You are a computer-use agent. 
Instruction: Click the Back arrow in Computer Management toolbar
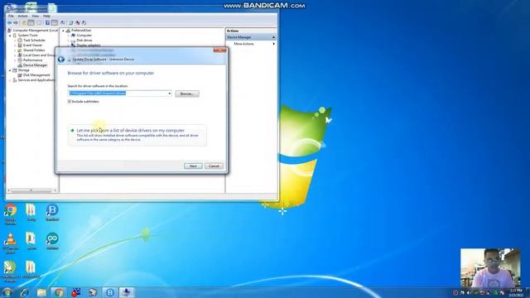(x=9, y=22)
